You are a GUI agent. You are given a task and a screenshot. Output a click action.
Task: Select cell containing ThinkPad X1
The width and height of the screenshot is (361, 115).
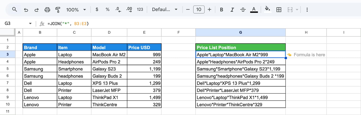click(x=109, y=97)
